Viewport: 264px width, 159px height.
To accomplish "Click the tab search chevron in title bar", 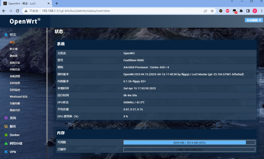I will pyautogui.click(x=232, y=1).
